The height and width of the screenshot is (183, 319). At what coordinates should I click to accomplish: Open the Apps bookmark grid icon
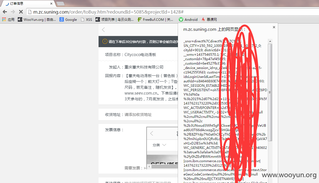[4, 19]
